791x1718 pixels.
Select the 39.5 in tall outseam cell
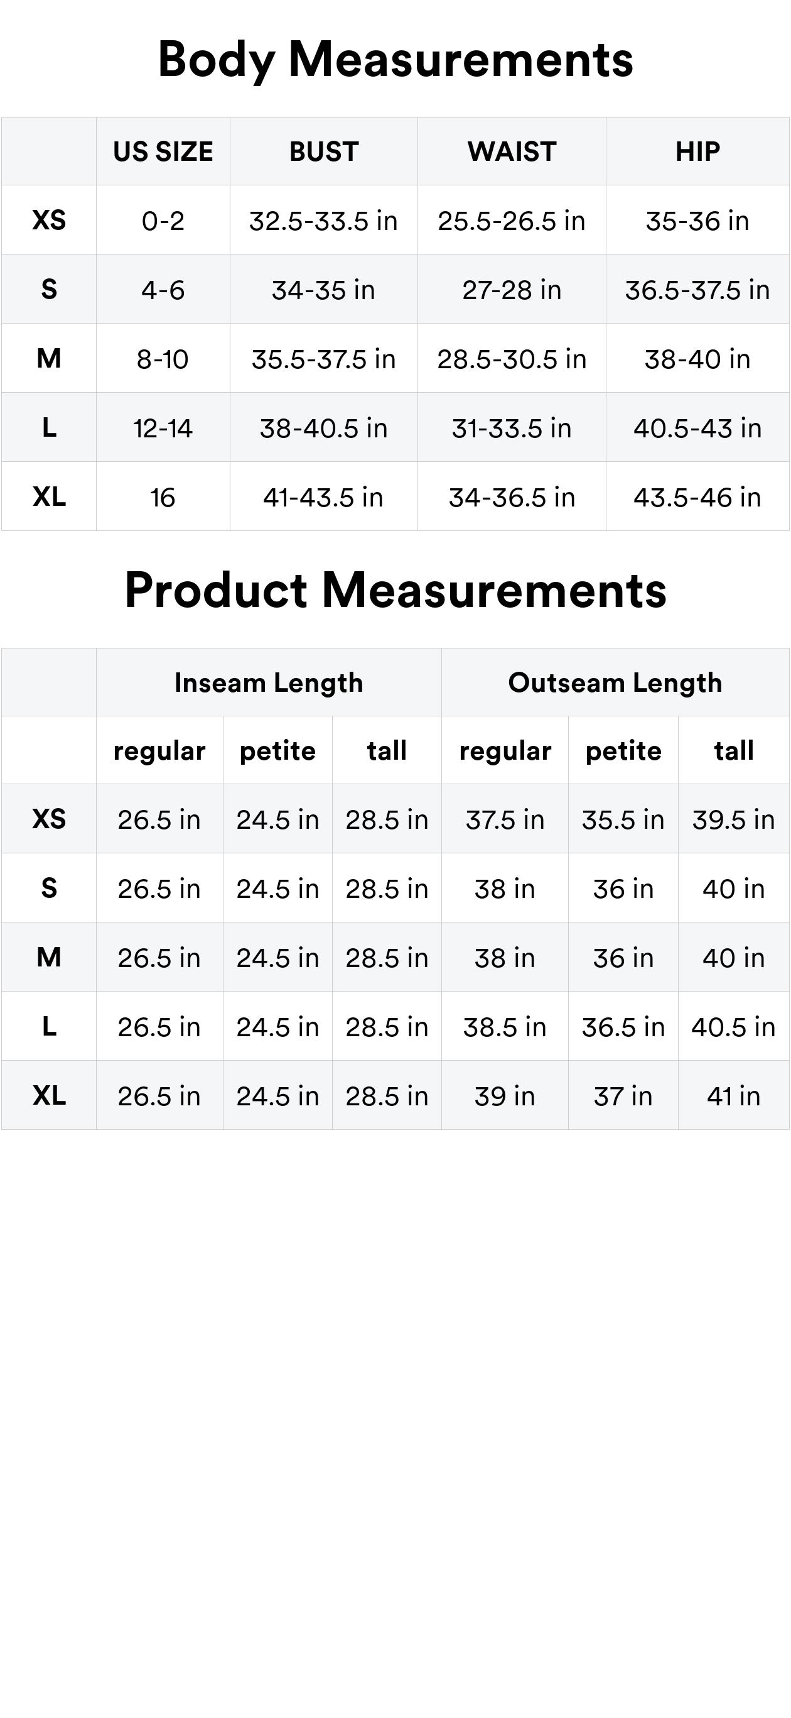tap(733, 819)
